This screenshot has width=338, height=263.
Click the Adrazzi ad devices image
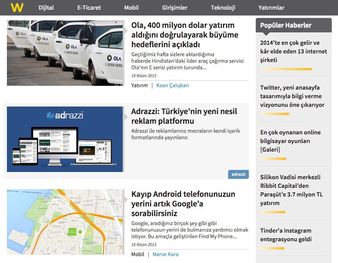click(65, 139)
